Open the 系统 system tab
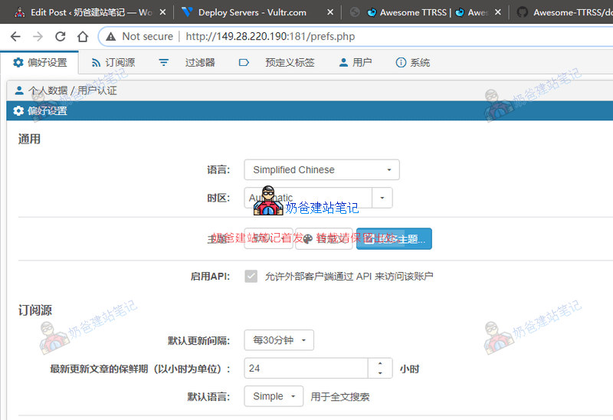This screenshot has height=420, width=613. (x=412, y=63)
